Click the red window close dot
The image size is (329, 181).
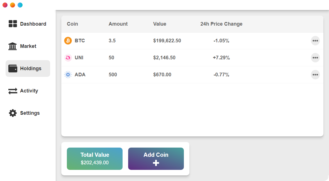(5, 5)
